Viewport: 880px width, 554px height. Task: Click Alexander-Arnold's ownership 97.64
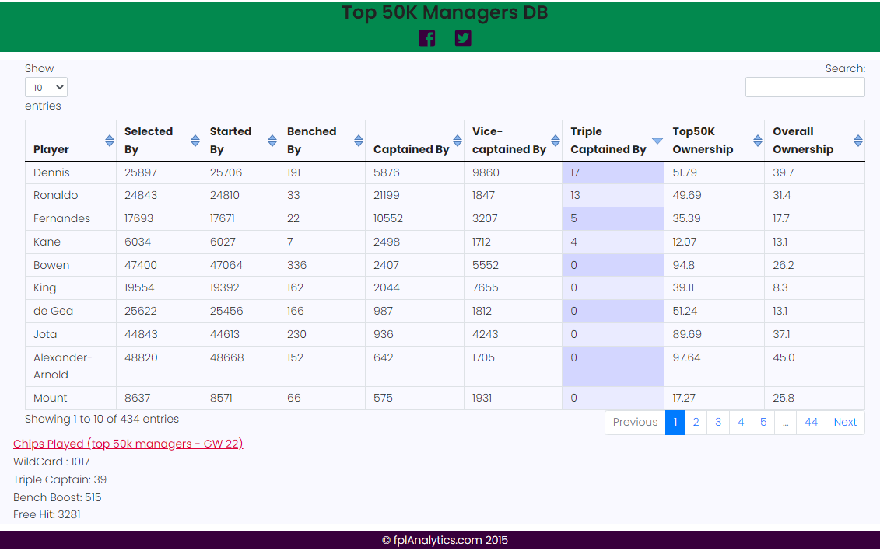(686, 357)
